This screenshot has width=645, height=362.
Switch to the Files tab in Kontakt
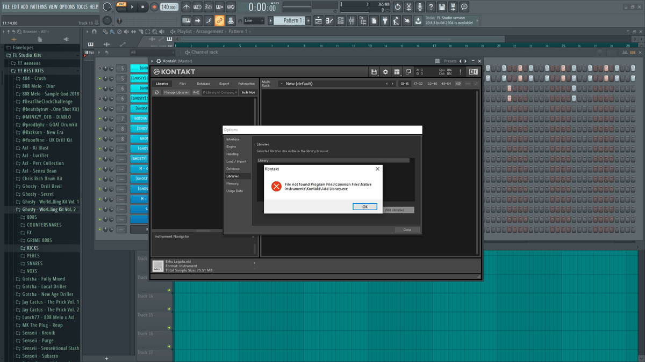tap(183, 84)
